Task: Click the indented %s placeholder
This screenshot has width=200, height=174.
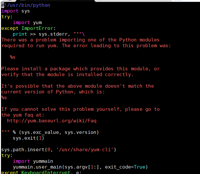Action: tap(12, 57)
